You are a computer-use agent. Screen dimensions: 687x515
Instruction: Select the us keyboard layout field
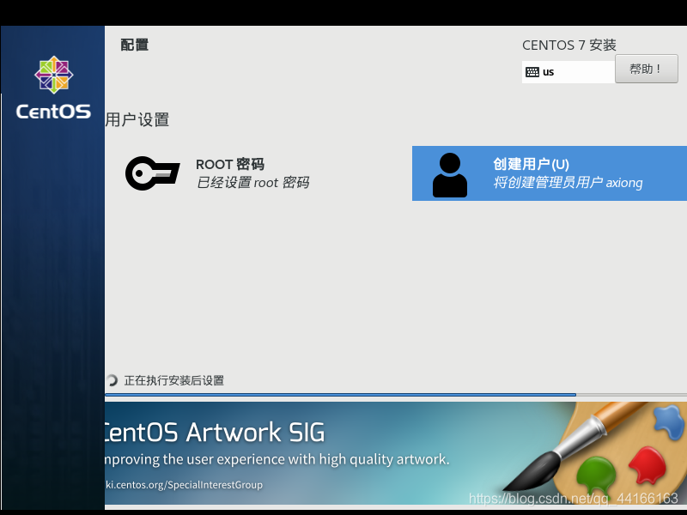[568, 72]
